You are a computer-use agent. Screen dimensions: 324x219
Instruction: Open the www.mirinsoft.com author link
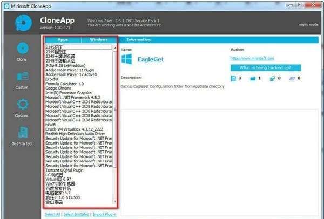252,58
